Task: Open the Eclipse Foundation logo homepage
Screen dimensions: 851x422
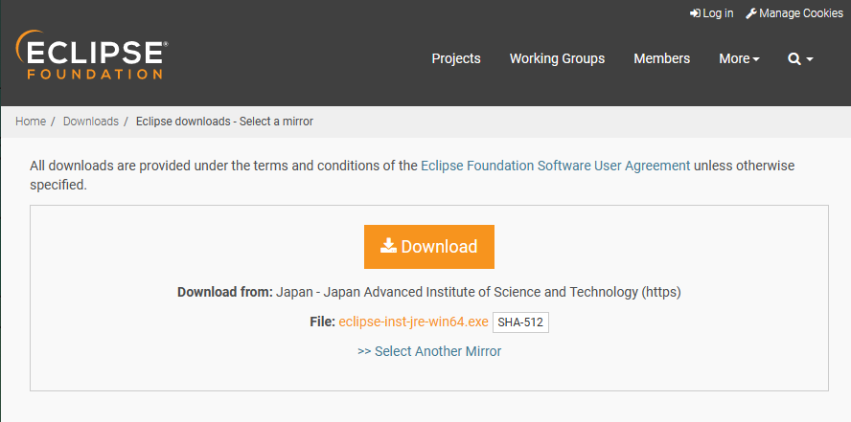Action: (x=92, y=55)
